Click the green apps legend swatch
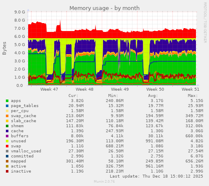This screenshot has width=209, height=186. coord(7,101)
